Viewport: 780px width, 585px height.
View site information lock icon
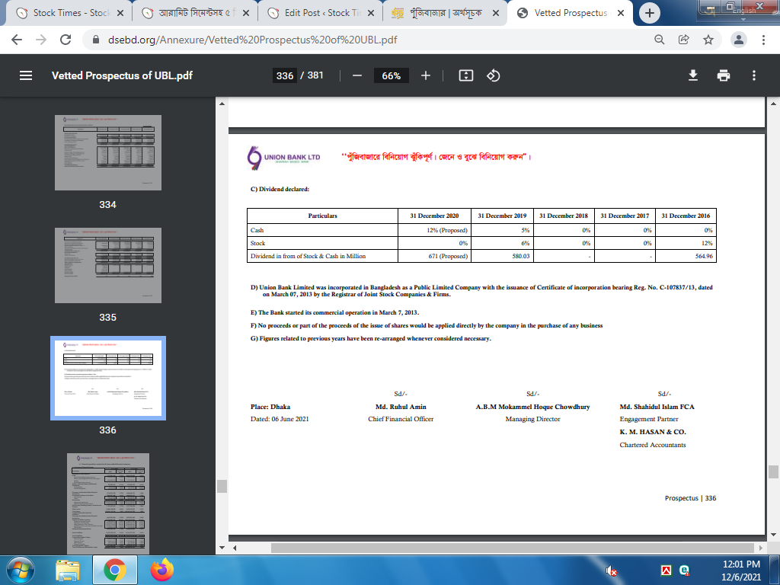tap(96, 40)
